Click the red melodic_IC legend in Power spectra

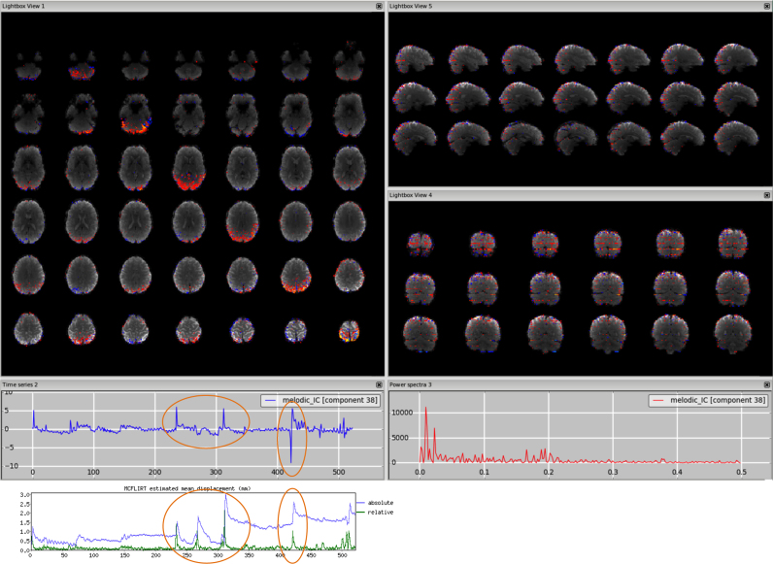point(708,400)
